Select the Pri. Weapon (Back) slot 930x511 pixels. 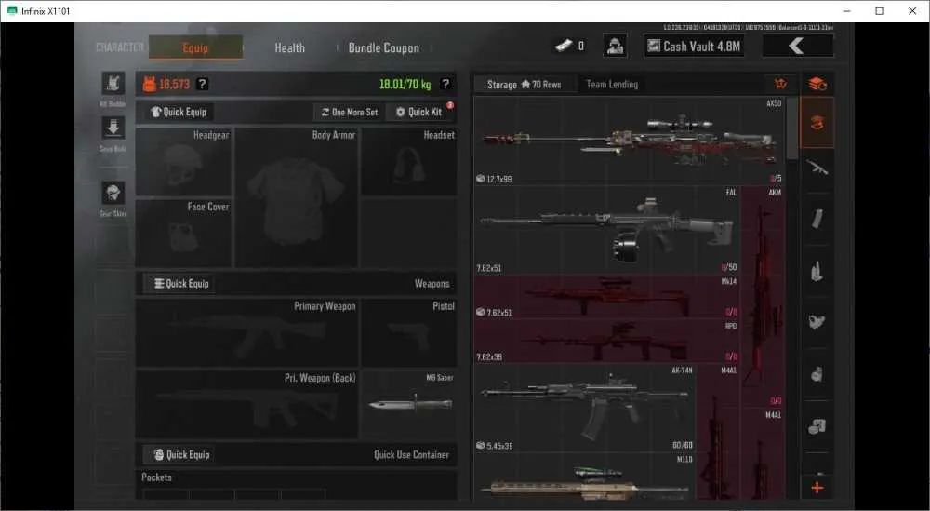[x=246, y=404]
